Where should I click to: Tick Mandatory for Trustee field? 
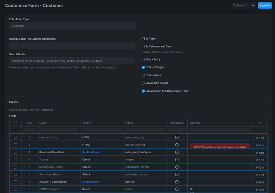177,160
